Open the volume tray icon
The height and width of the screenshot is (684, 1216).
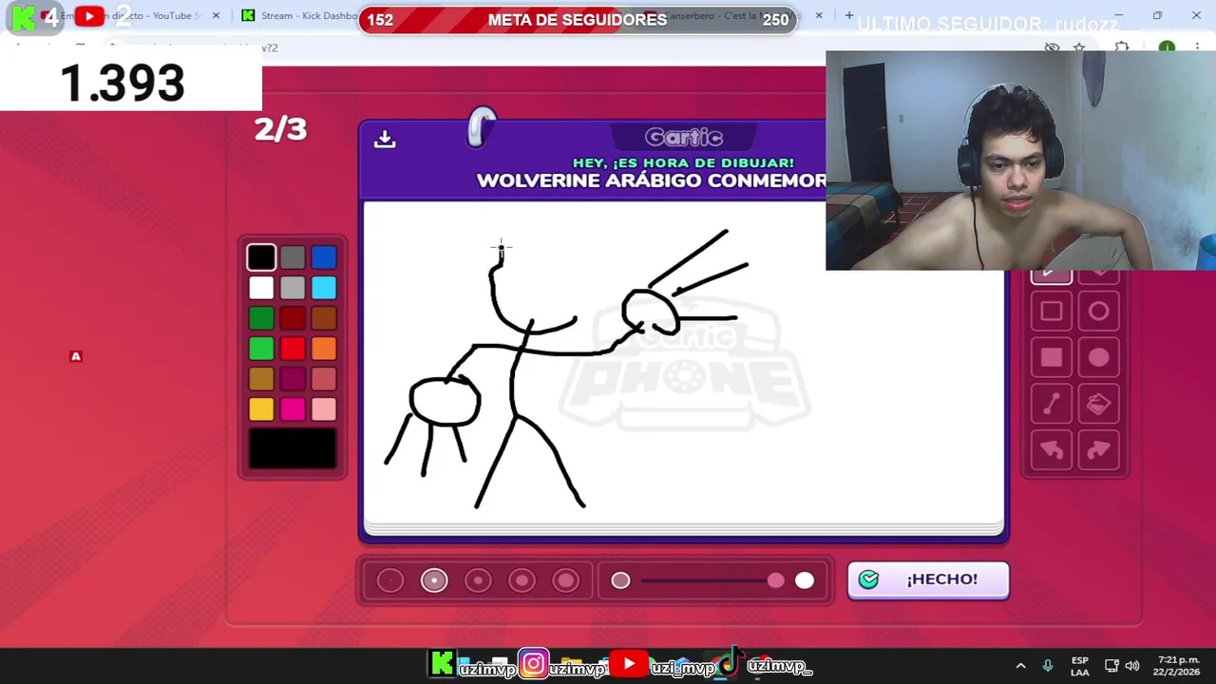(x=1132, y=666)
